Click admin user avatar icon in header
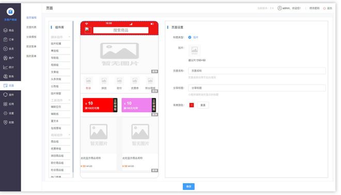Image resolution: width=341 pixels, height=195 pixels. coord(280,8)
